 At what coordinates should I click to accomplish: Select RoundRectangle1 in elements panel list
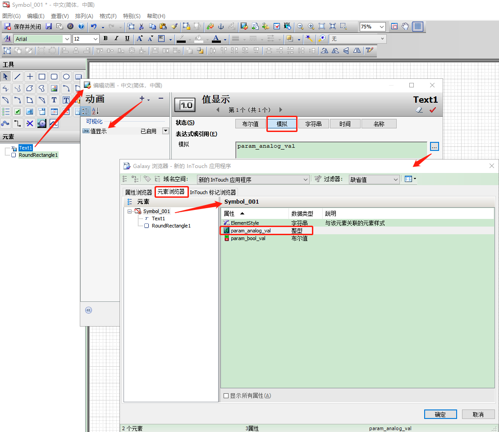point(38,155)
